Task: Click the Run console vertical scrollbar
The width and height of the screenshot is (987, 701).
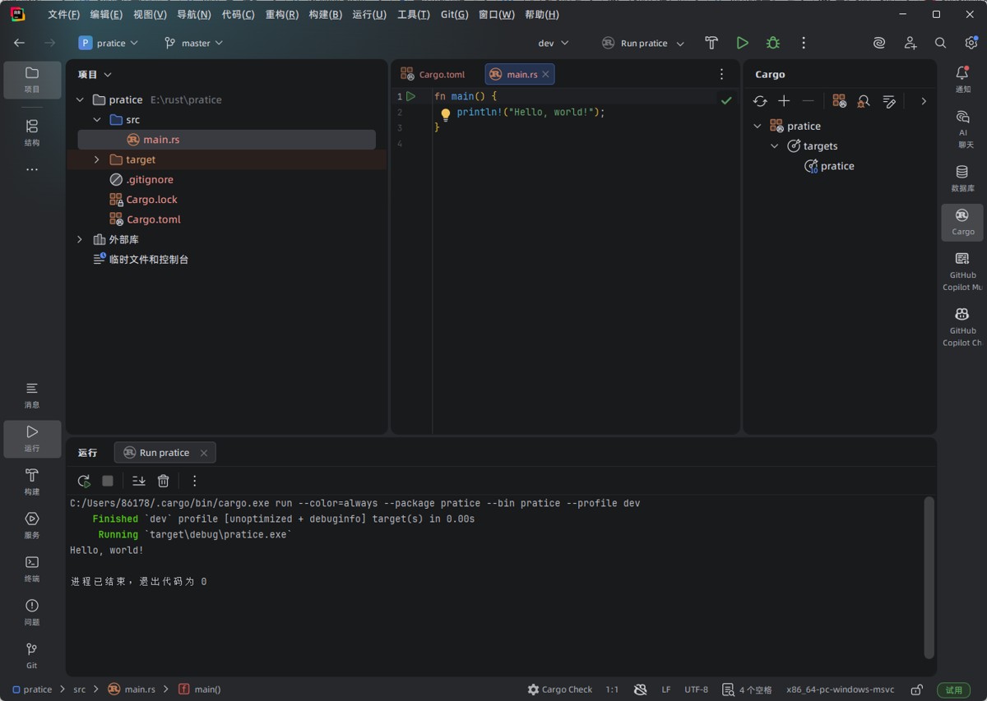Action: coord(929,575)
